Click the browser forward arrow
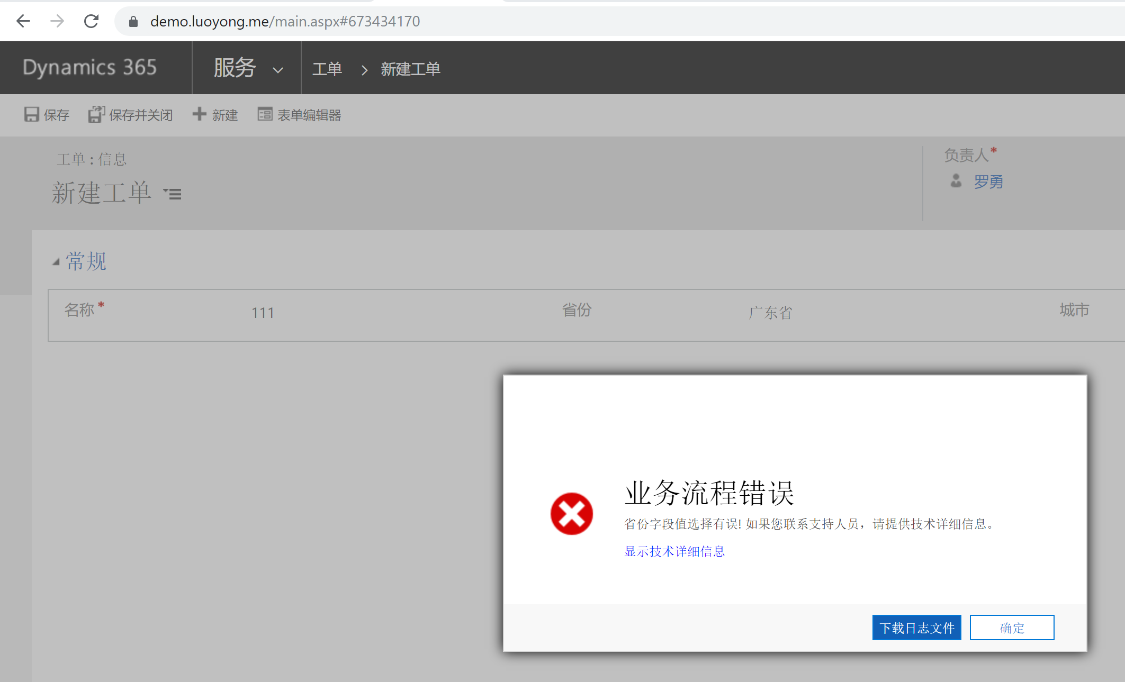This screenshot has height=682, width=1125. pyautogui.click(x=57, y=21)
